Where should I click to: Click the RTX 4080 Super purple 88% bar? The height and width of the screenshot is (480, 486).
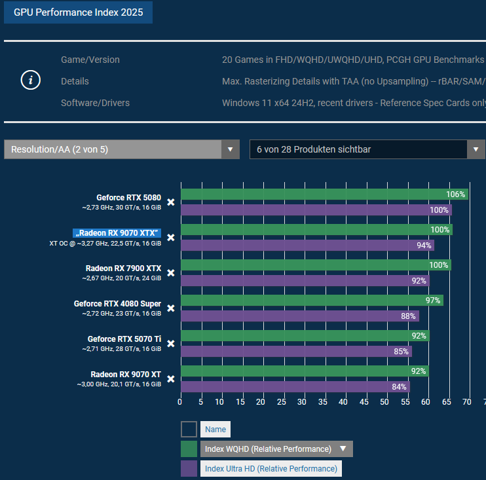click(300, 316)
